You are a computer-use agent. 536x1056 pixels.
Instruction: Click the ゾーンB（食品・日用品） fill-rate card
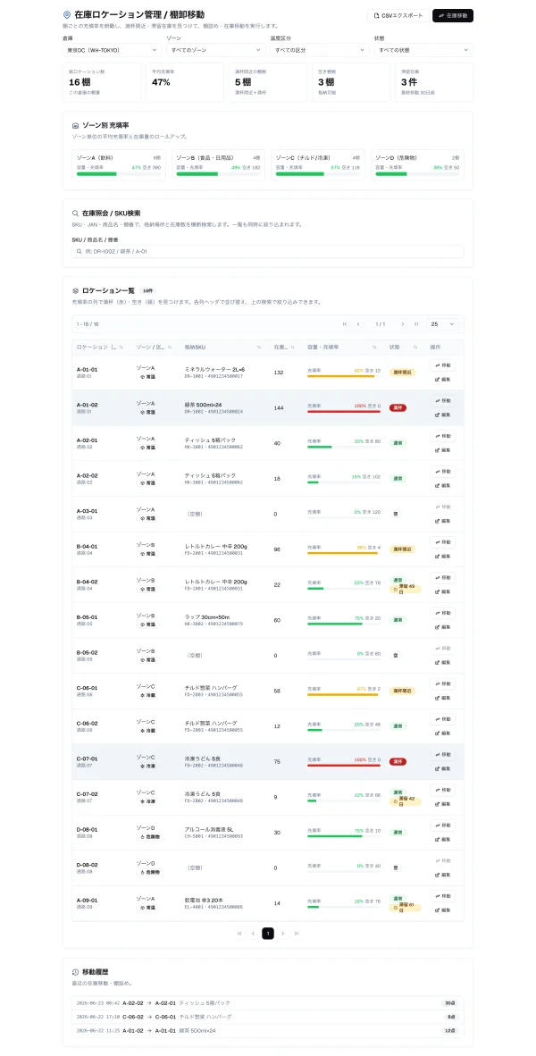point(218,165)
